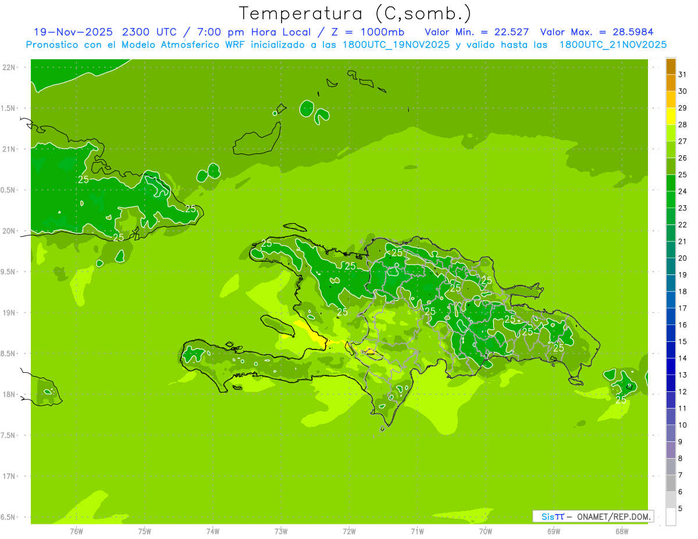Viewport: 698px width, 539px height.
Task: Click the Valor Min. = 22.527 text
Action: [476, 32]
